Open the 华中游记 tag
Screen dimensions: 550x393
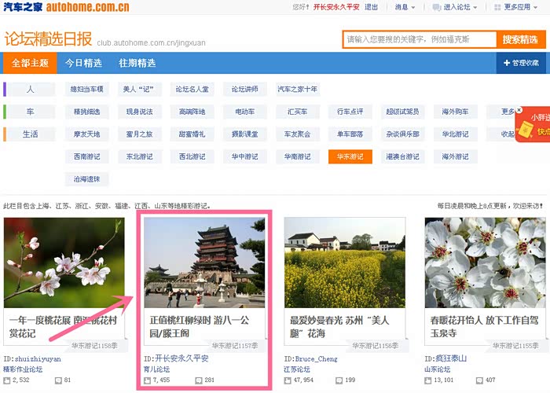pyautogui.click(x=244, y=156)
